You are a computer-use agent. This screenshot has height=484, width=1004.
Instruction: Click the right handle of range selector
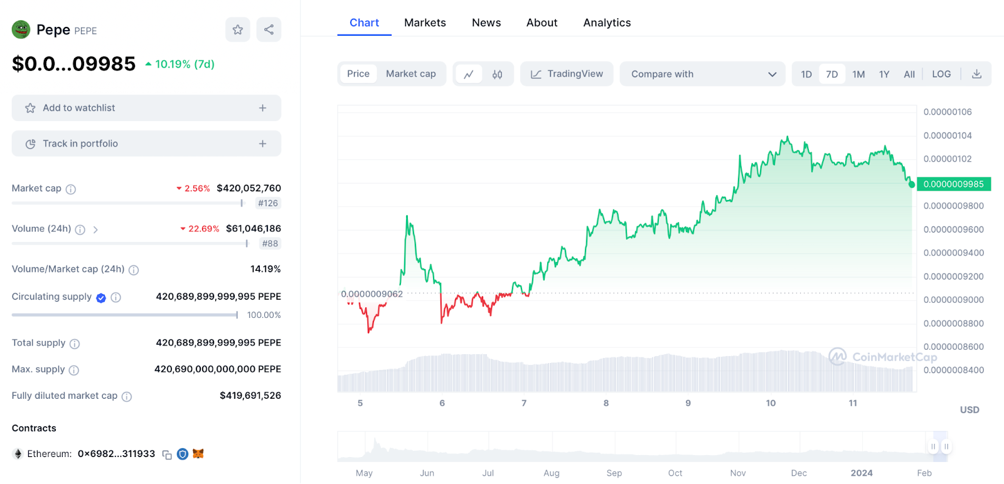tap(946, 446)
